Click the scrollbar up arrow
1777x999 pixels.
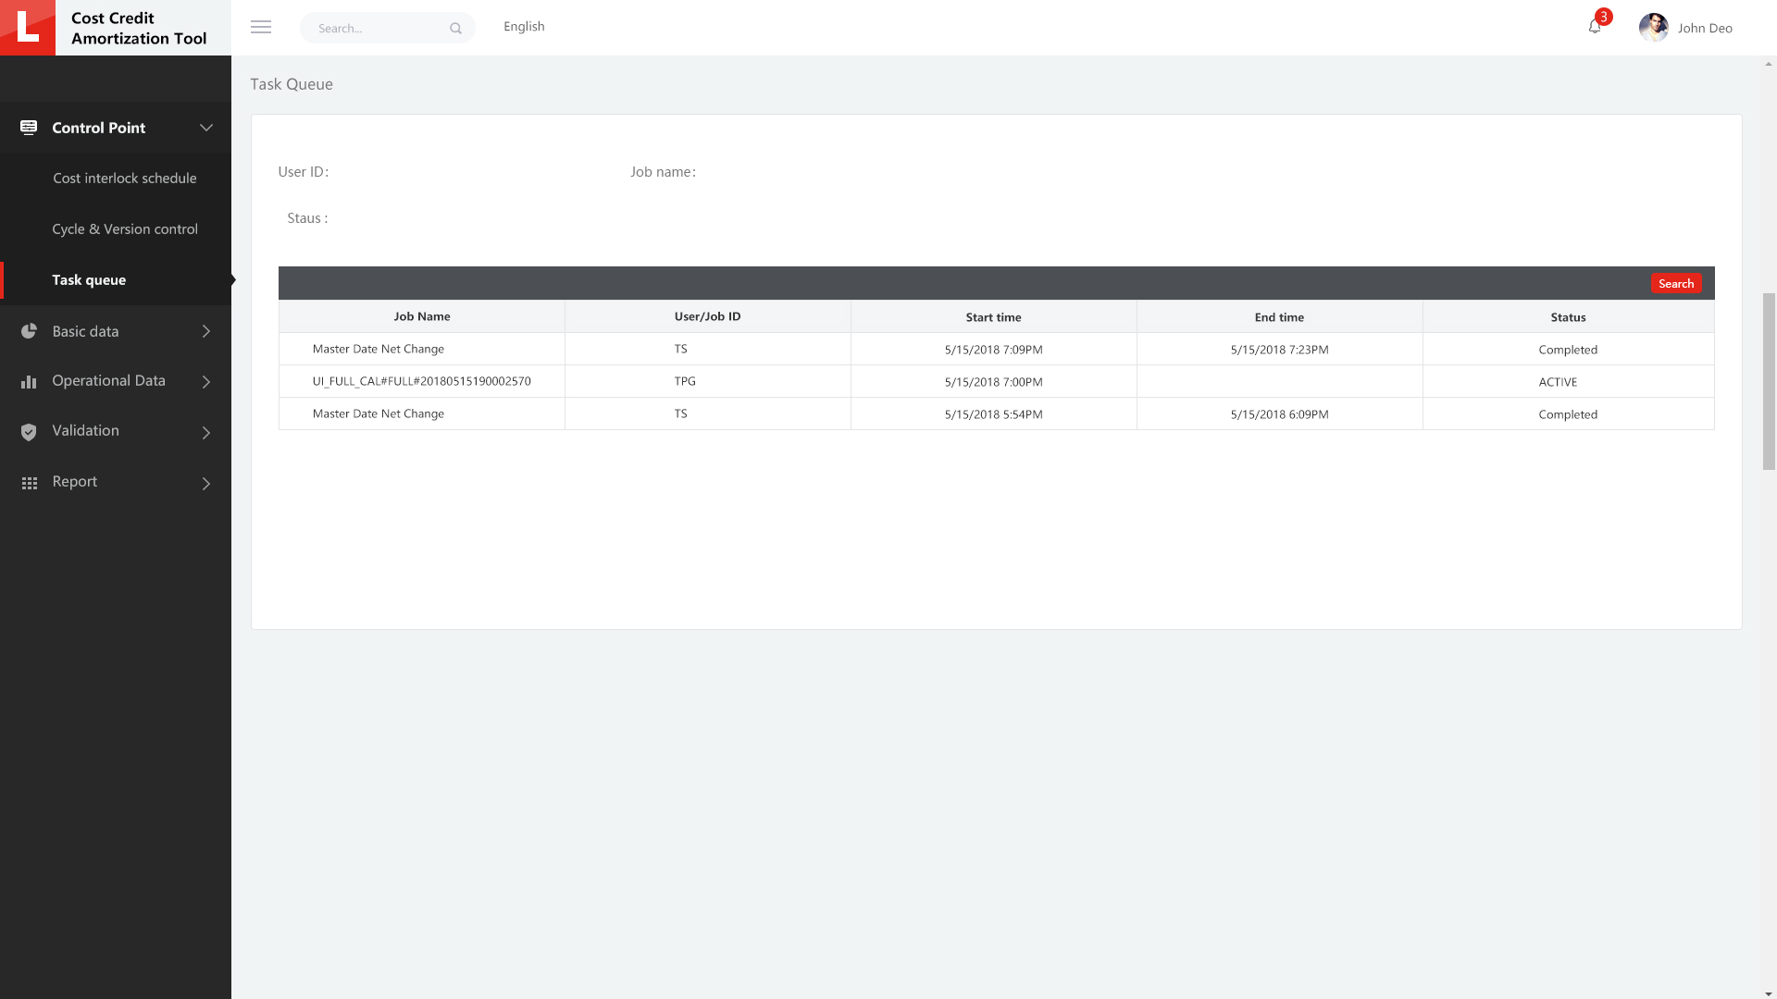(1769, 64)
